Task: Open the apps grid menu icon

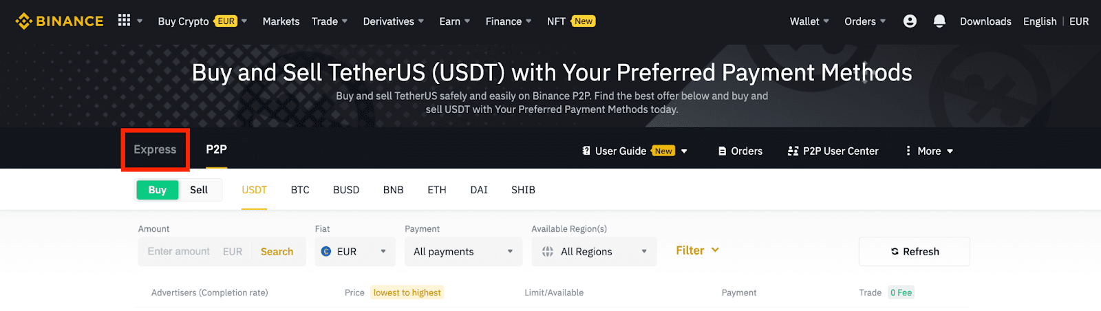Action: coord(124,21)
